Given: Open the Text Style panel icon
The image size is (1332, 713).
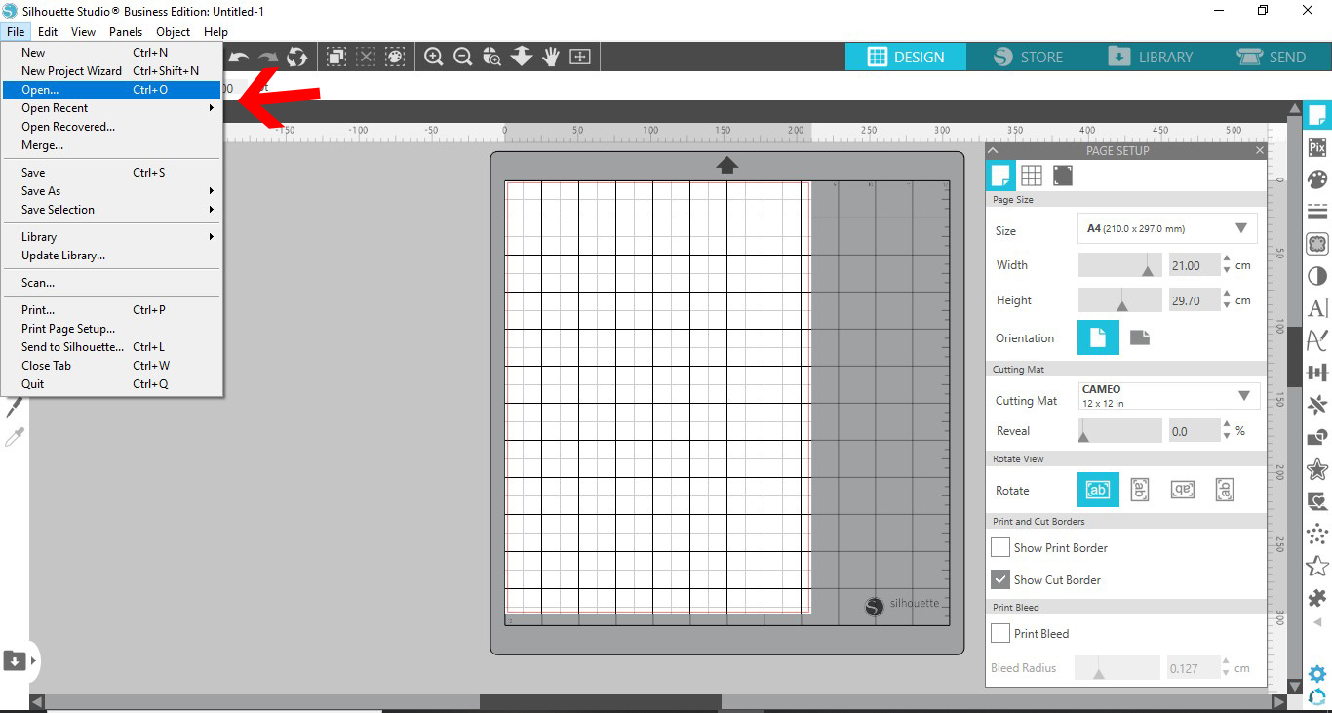Looking at the screenshot, I should 1317,308.
